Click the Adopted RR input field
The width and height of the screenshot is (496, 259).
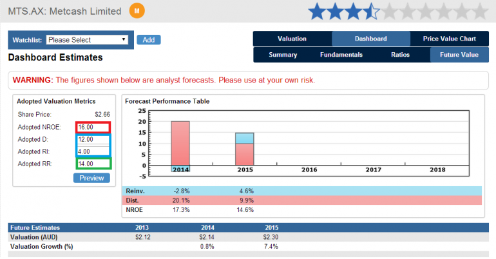click(93, 164)
